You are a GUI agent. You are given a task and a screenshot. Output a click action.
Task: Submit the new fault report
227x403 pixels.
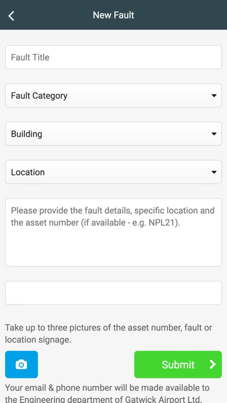[x=178, y=364]
